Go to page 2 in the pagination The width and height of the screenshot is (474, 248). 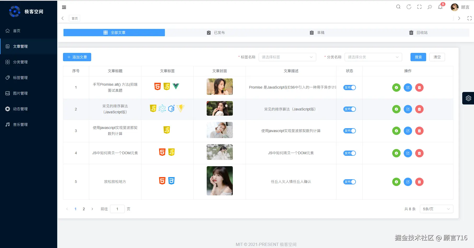point(84,209)
